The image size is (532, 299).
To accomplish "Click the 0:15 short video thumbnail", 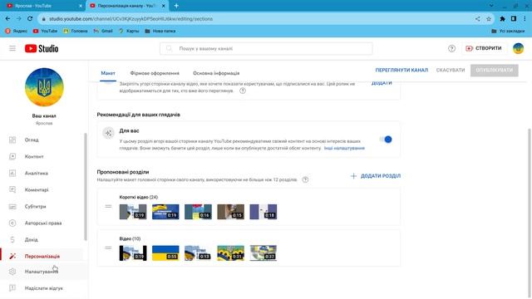I will click(231, 212).
